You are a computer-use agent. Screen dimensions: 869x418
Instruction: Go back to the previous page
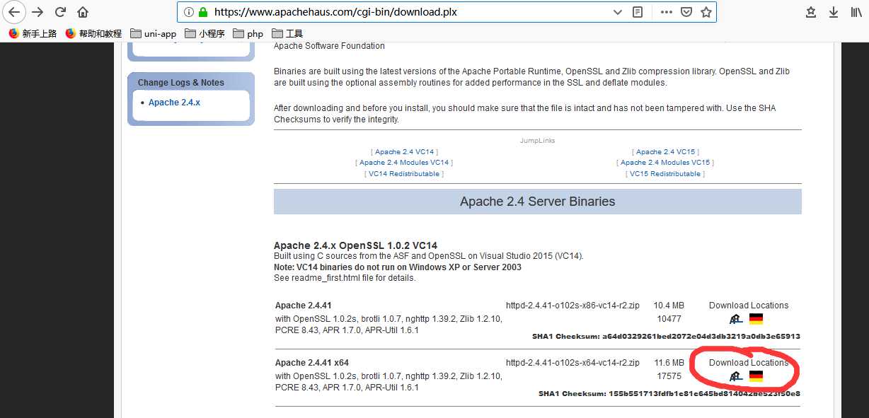click(14, 12)
